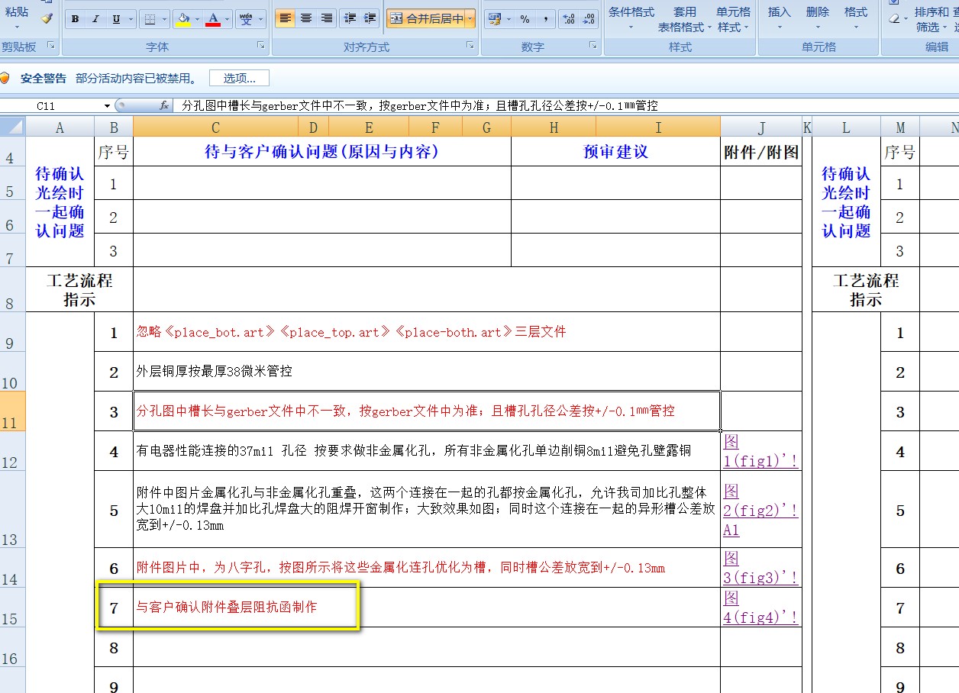Open cell Format (格式) menu
Image resolution: width=959 pixels, height=693 pixels.
pos(856,18)
